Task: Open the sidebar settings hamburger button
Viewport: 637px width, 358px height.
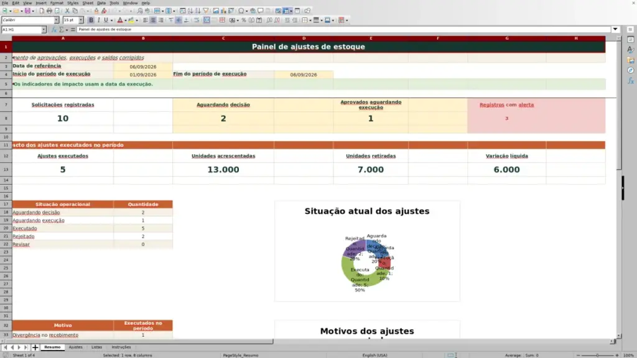Action: [x=631, y=29]
